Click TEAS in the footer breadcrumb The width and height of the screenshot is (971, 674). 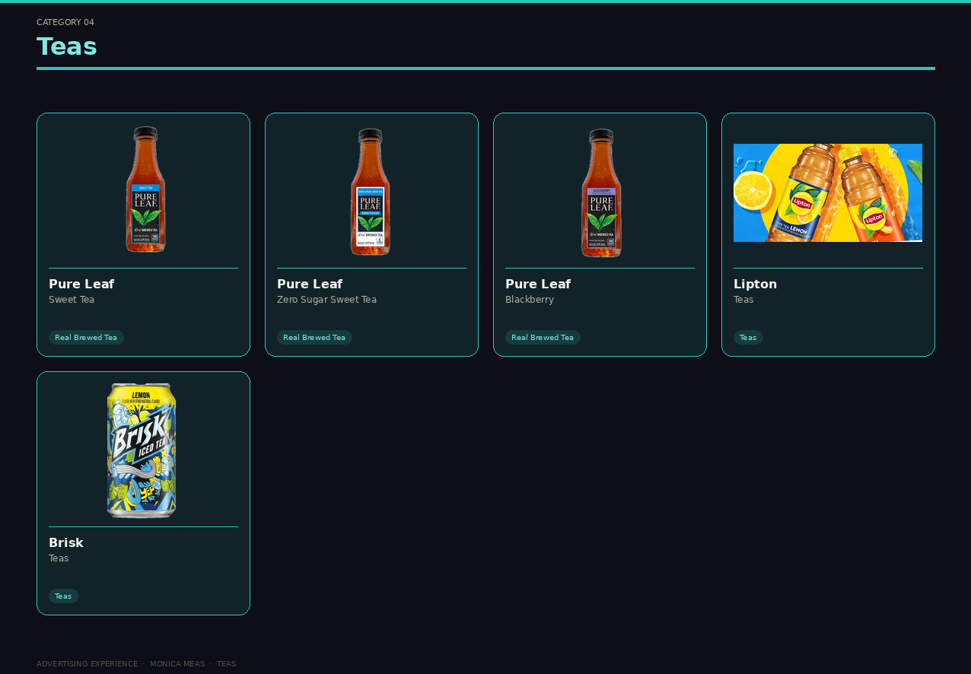coord(227,664)
